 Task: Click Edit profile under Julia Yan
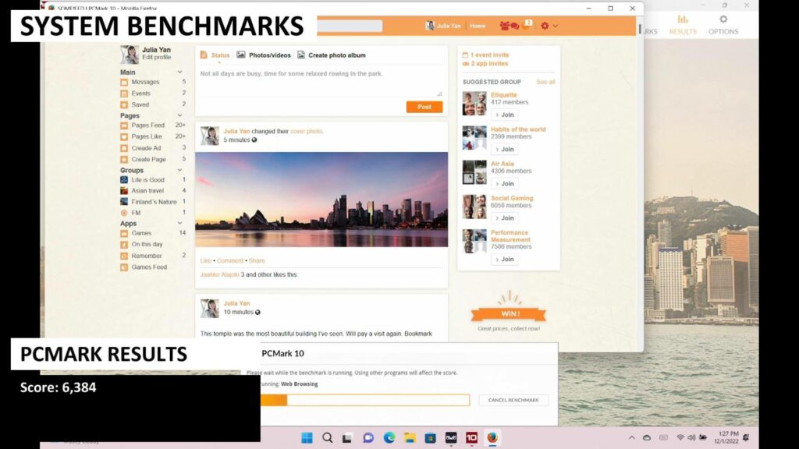click(x=156, y=58)
